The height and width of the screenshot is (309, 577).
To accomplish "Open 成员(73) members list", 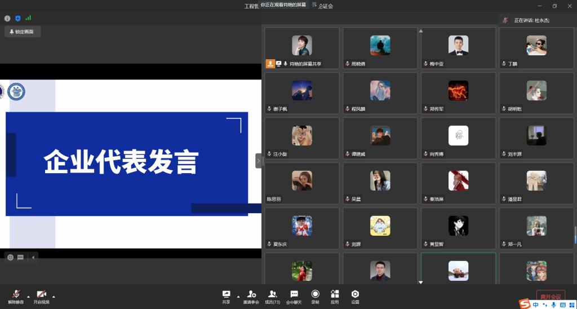I will (x=273, y=296).
